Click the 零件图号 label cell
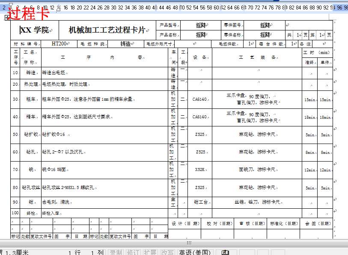 coord(232,25)
